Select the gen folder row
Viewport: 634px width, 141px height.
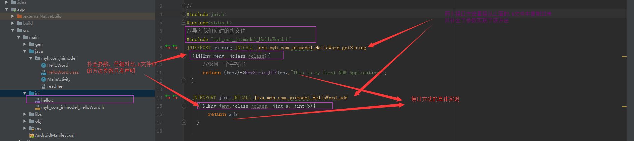pos(77,44)
